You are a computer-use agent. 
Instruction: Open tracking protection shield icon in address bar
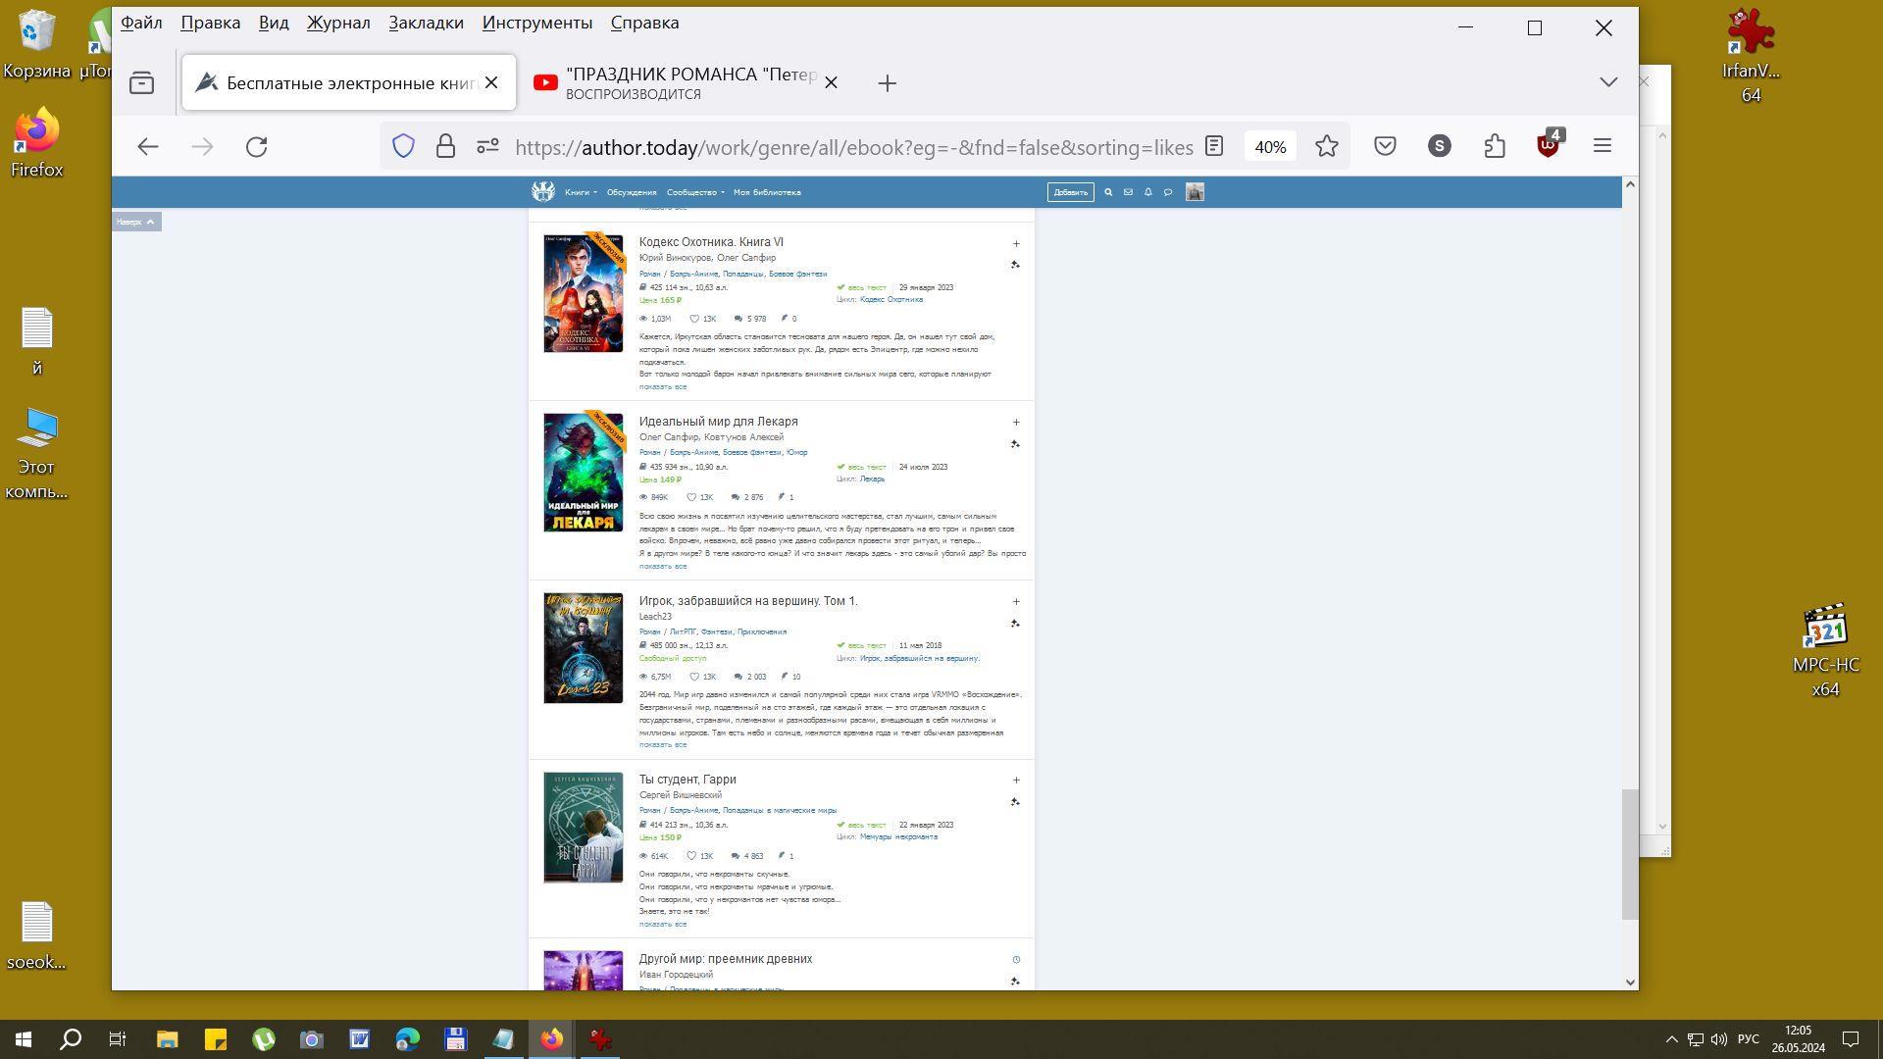[403, 146]
